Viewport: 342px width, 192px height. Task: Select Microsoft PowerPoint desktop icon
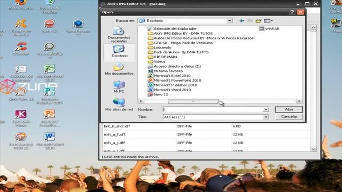click(x=50, y=118)
